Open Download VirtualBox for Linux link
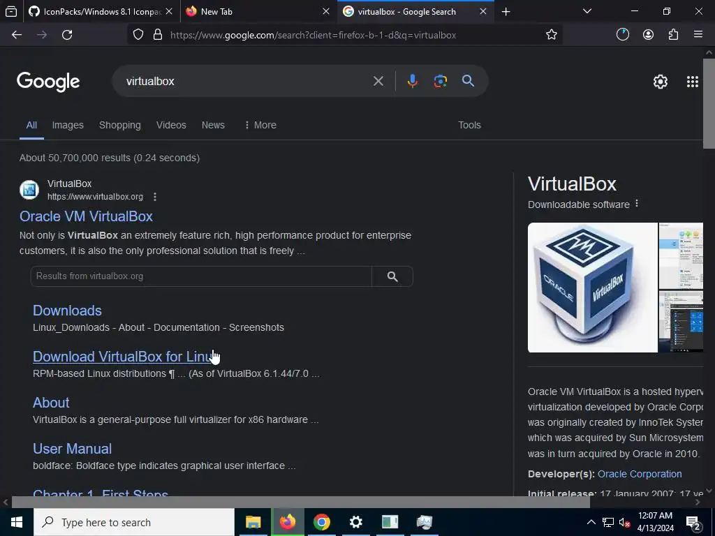The height and width of the screenshot is (536, 715). [x=124, y=357]
